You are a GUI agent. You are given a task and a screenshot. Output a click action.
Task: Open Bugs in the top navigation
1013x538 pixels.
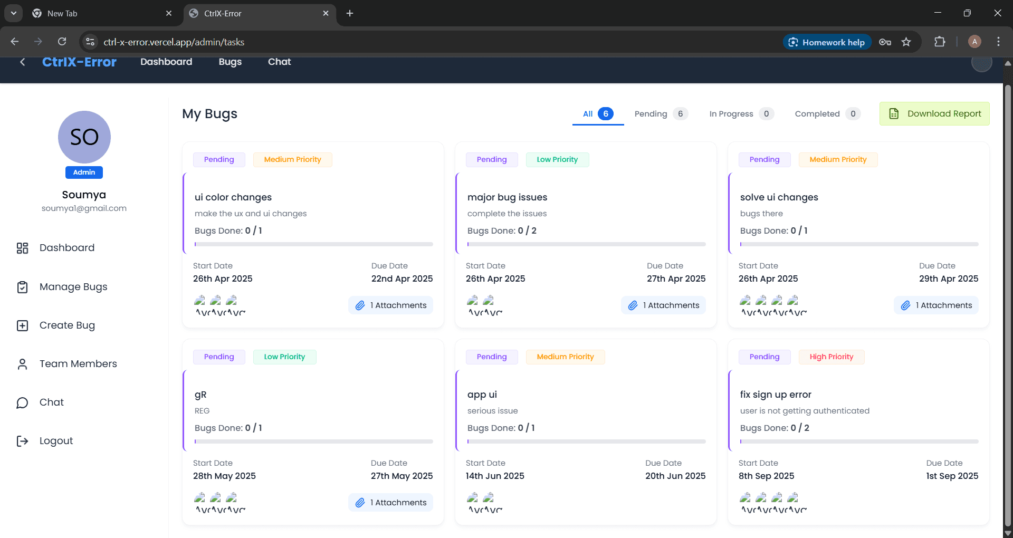pyautogui.click(x=230, y=62)
